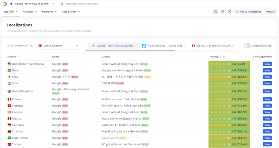Click the Turkey flag icon
Image resolution: width=279 pixels, height=148 pixels.
(9, 144)
